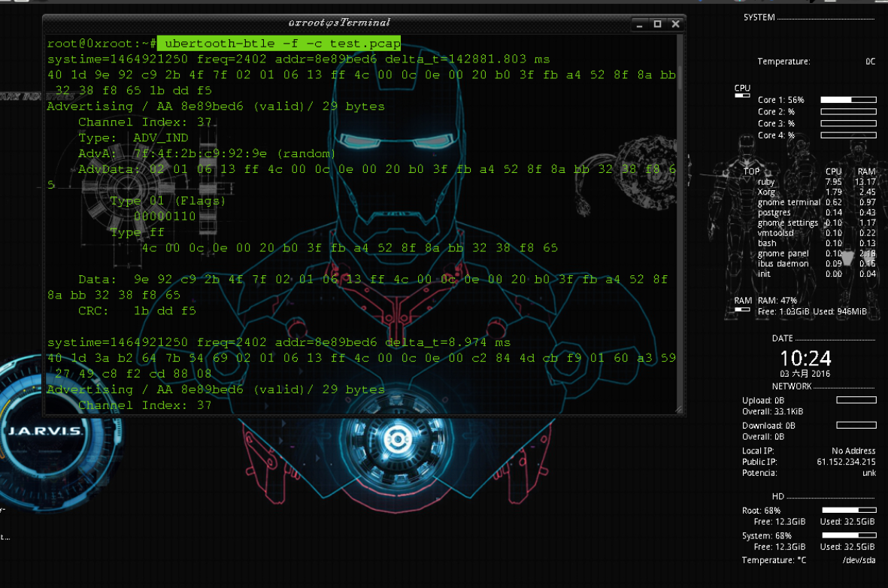This screenshot has width=888, height=588.
Task: Click the terminal title bar text
Action: (338, 23)
